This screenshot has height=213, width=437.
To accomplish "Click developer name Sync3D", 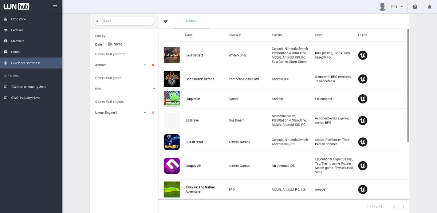I will click(x=235, y=99).
